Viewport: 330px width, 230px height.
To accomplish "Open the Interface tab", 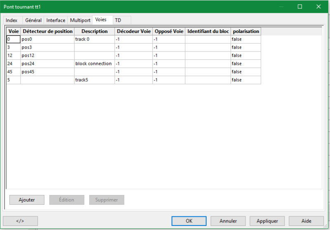I will coord(56,20).
